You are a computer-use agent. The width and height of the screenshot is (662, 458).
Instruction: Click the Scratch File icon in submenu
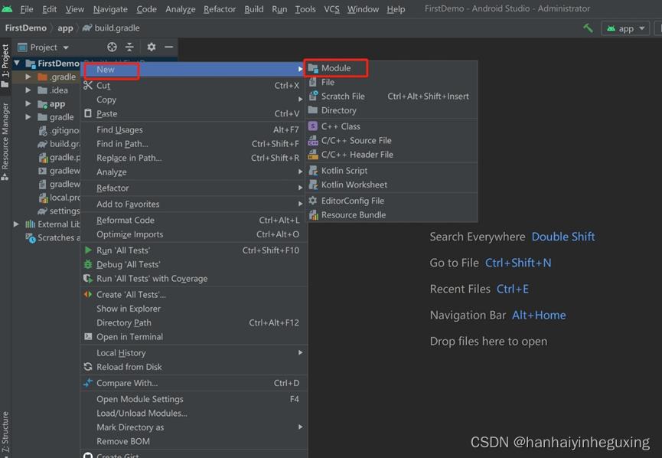(313, 96)
